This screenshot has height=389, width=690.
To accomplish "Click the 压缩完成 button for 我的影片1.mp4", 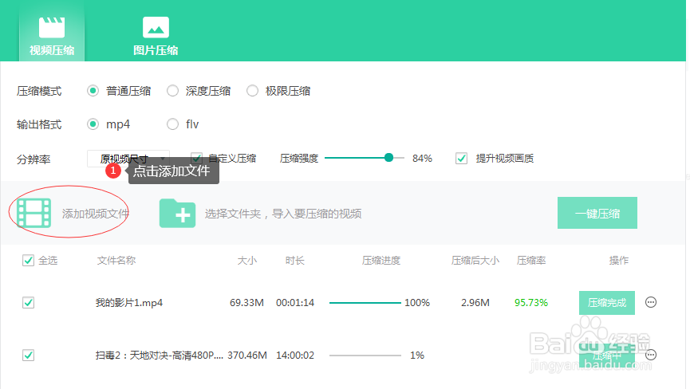I will (x=607, y=303).
